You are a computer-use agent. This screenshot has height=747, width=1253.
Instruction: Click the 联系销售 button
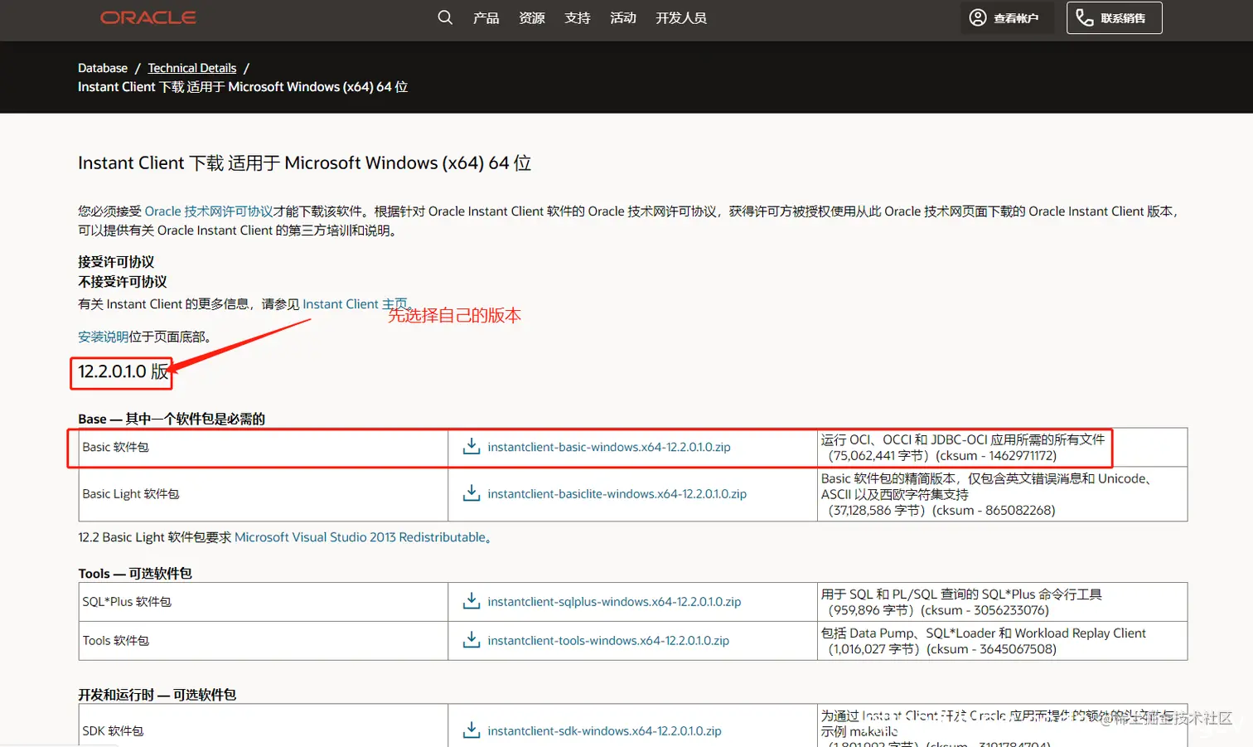[x=1114, y=17]
